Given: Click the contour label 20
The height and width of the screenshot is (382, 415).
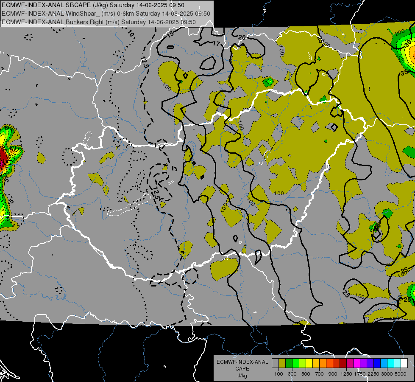Looking at the screenshot, I should point(242,37).
